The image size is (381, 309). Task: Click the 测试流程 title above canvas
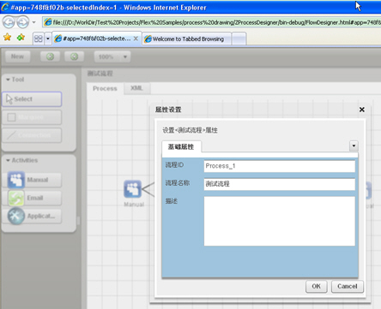point(100,74)
